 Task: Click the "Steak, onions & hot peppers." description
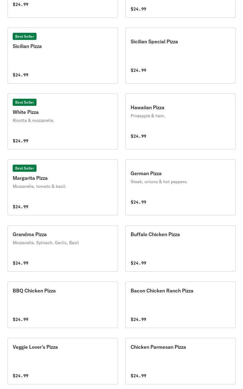point(159,182)
